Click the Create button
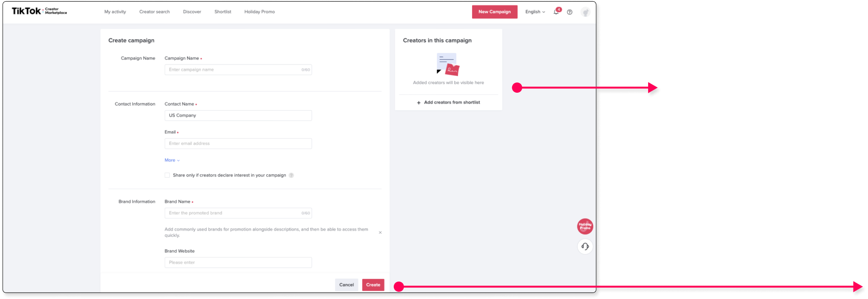Viewport: 868px width, 299px height. click(373, 285)
